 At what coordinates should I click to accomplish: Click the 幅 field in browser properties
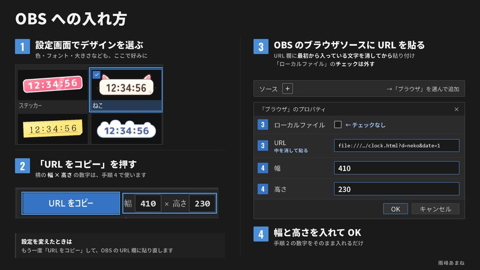point(397,168)
